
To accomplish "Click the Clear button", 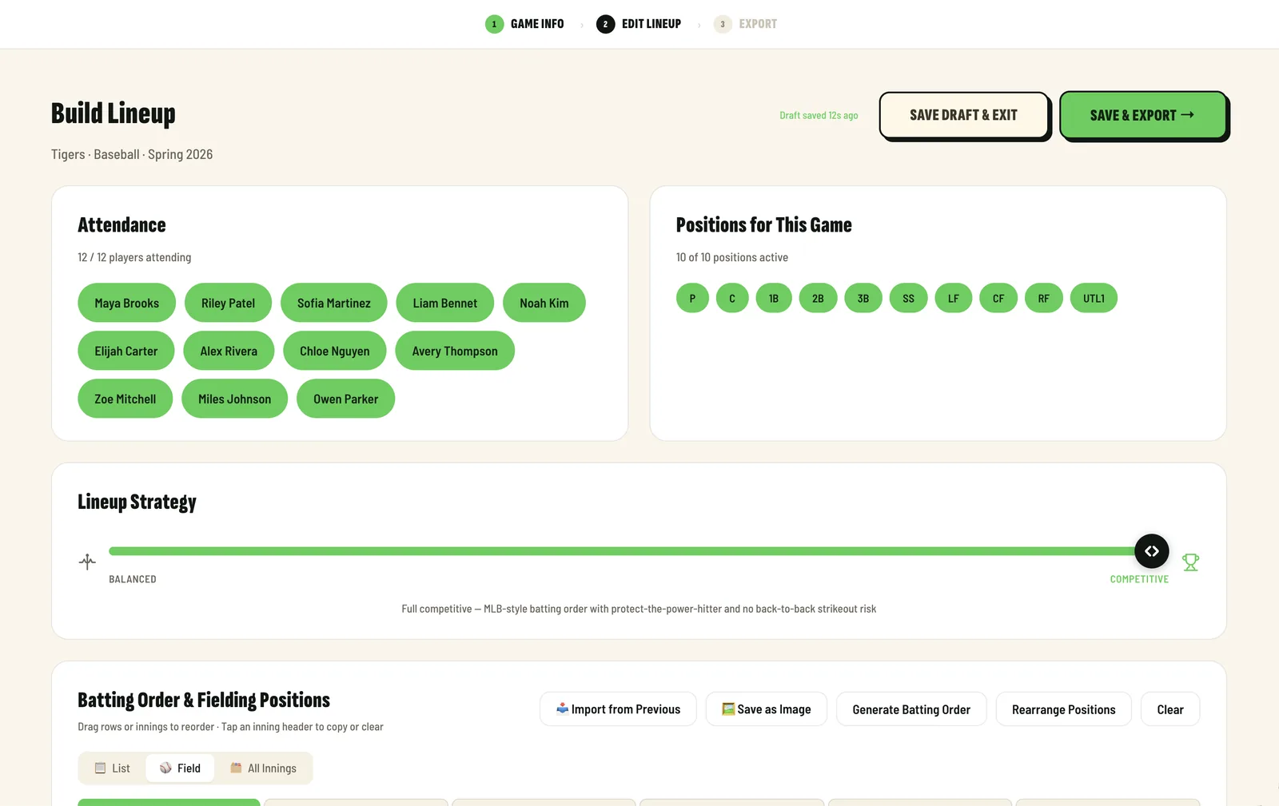I will [x=1170, y=709].
